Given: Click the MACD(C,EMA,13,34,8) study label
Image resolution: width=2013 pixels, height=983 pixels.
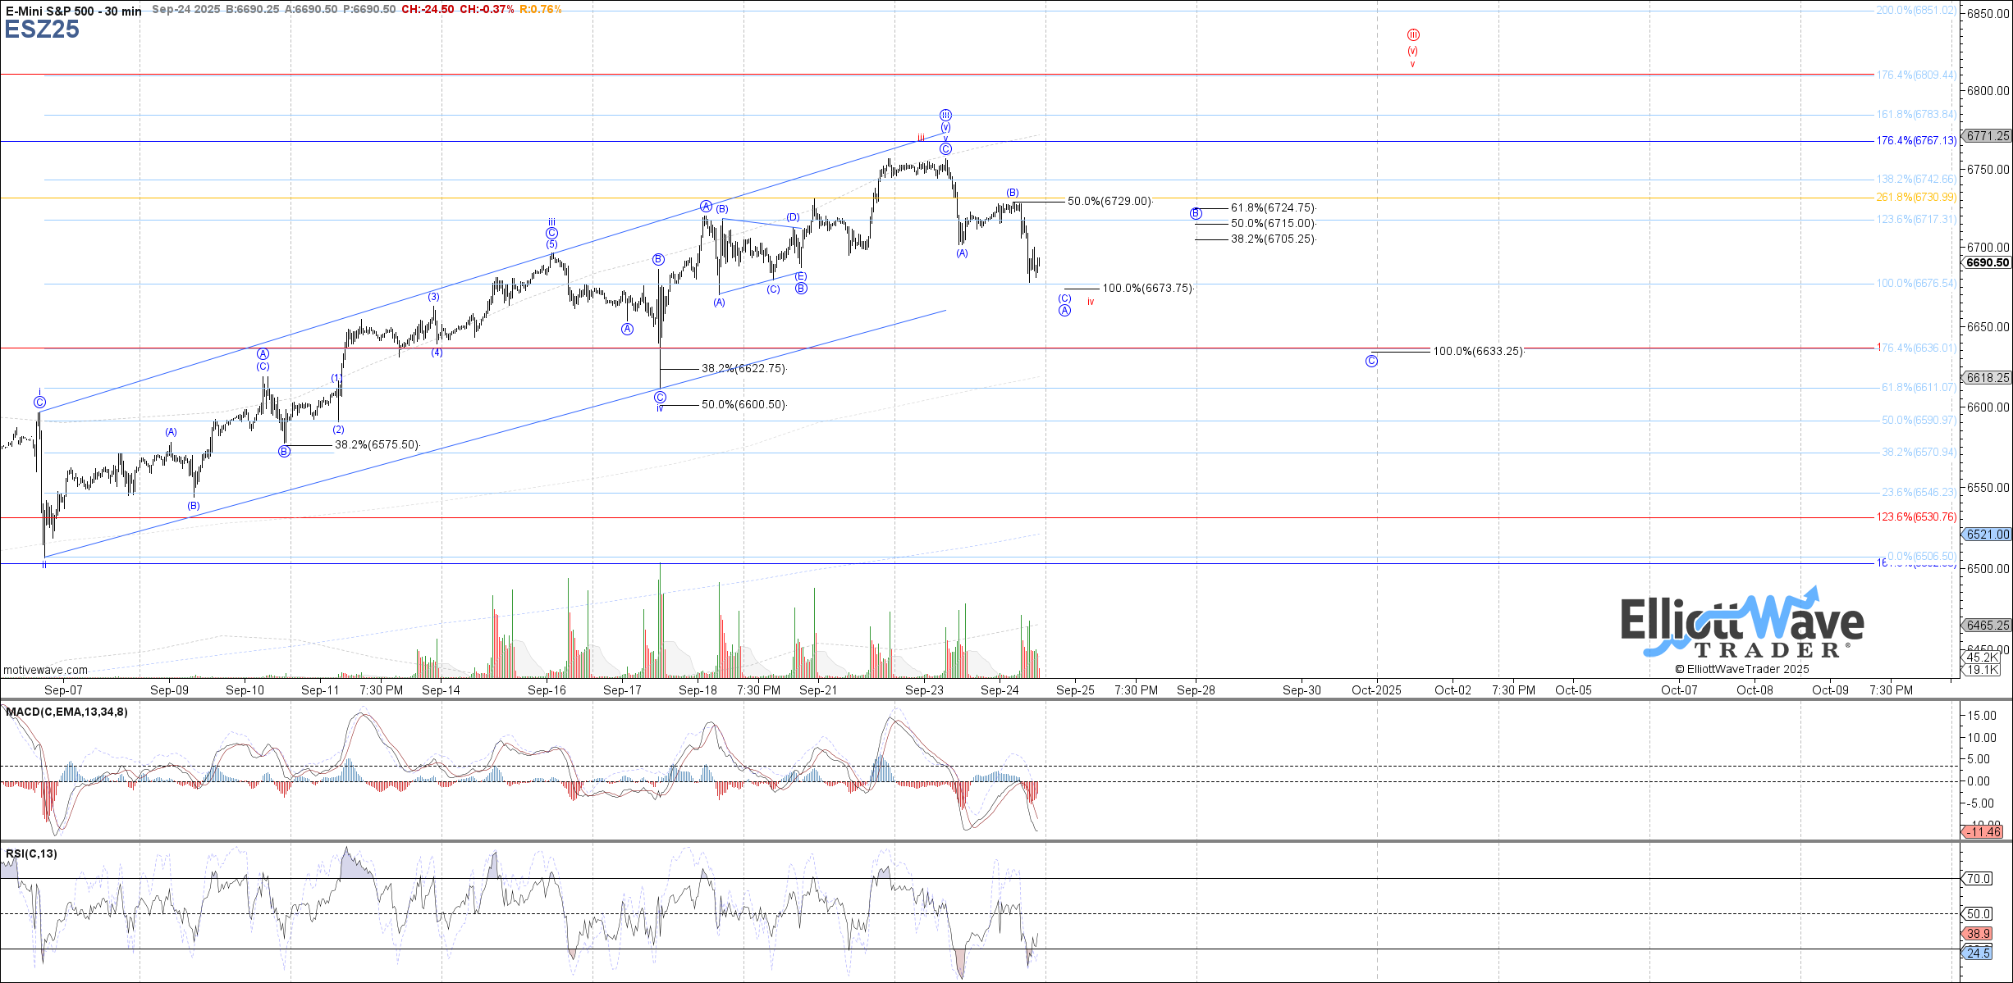Looking at the screenshot, I should pos(66,712).
